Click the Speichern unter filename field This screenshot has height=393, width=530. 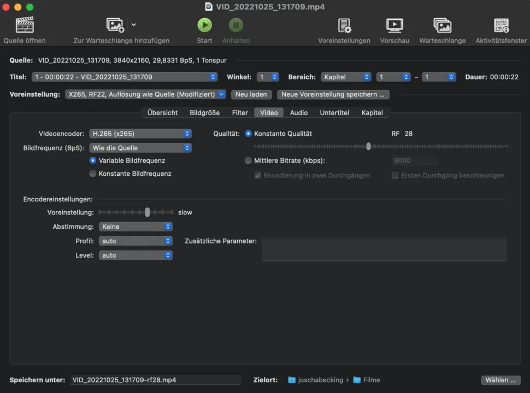(156, 380)
